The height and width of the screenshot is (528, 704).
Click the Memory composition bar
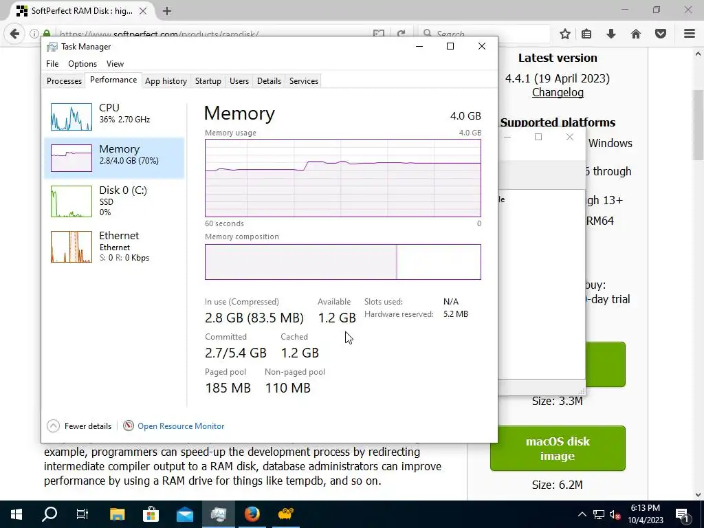(342, 262)
